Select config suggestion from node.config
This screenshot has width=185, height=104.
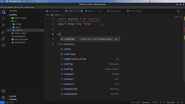[90, 69]
